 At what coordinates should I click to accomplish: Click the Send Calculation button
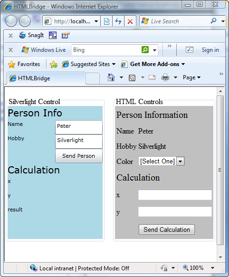(x=167, y=229)
